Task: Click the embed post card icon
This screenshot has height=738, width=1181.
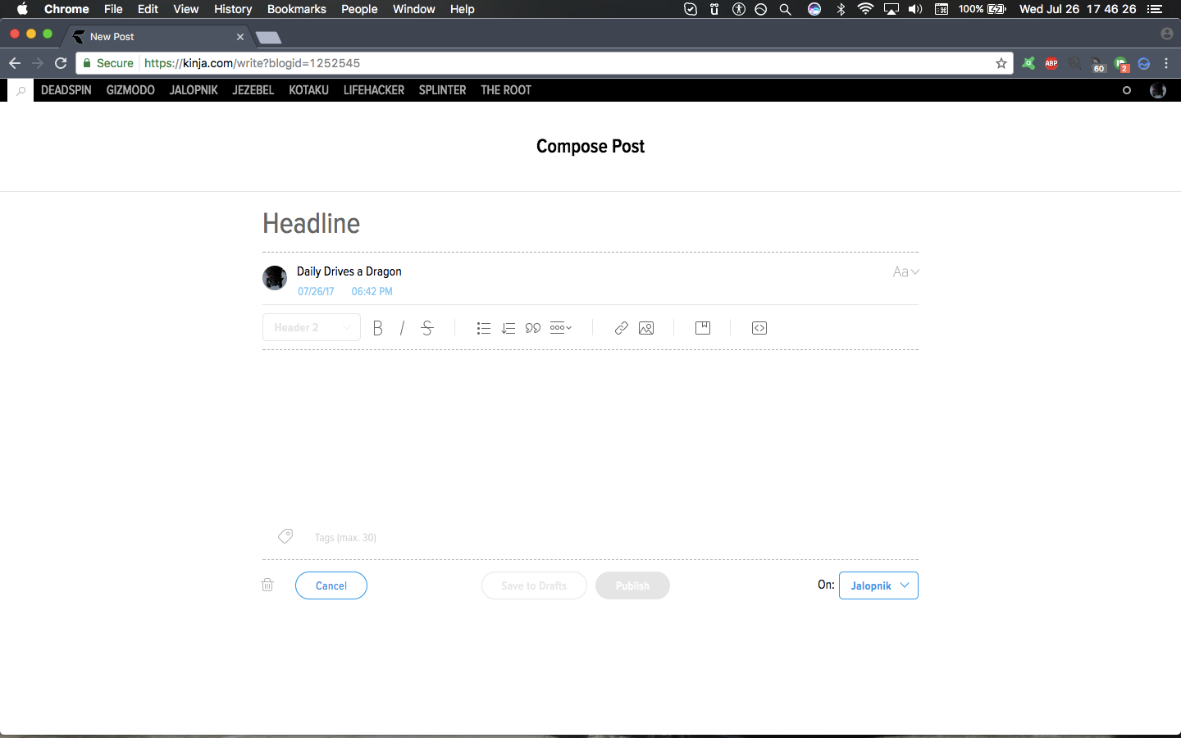Action: click(x=703, y=328)
